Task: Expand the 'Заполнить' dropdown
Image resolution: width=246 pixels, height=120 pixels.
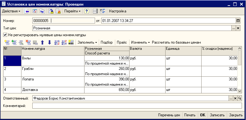Action: [x=87, y=42]
